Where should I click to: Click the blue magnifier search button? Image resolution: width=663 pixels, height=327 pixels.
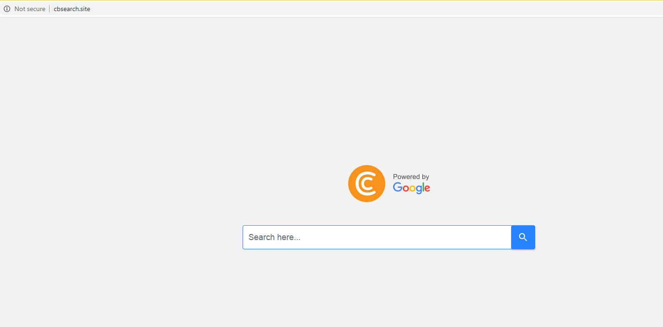[523, 237]
